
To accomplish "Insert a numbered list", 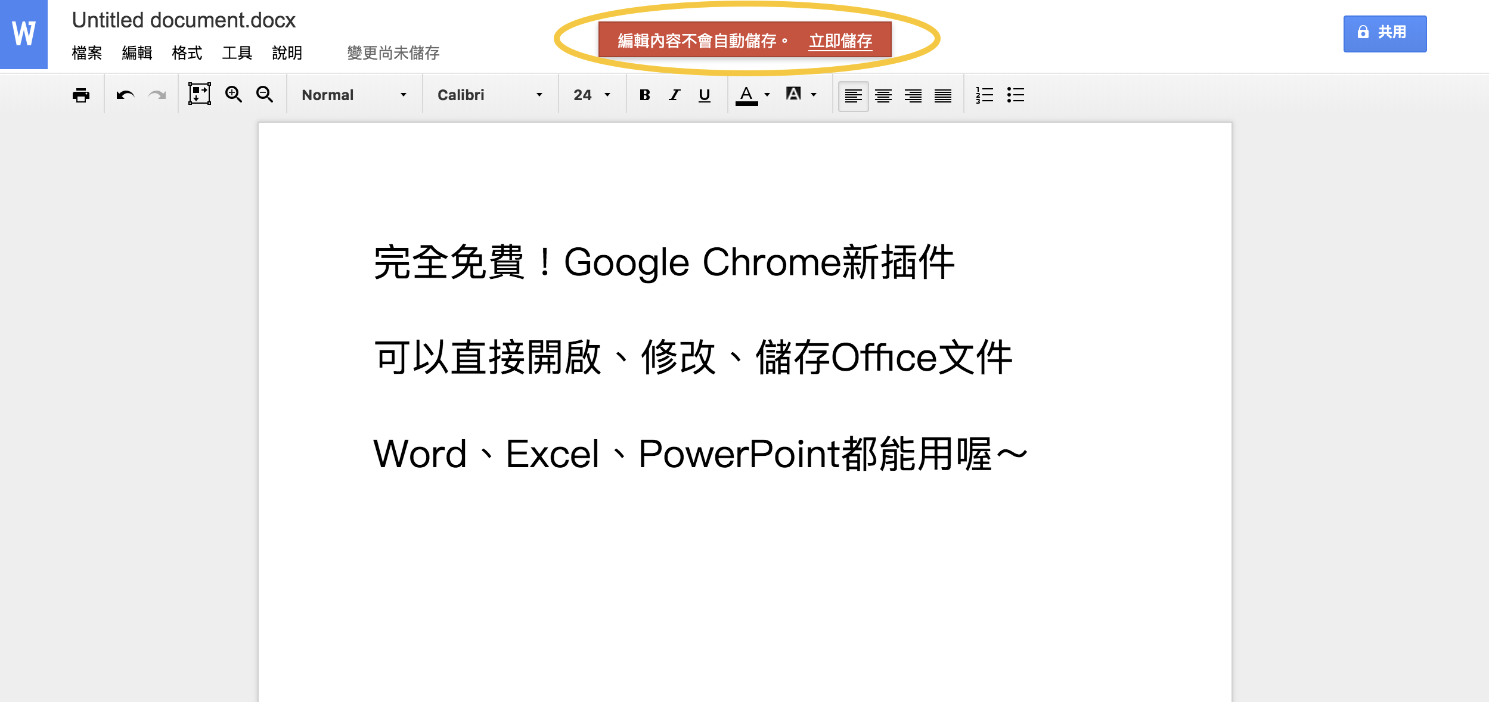I will [984, 95].
